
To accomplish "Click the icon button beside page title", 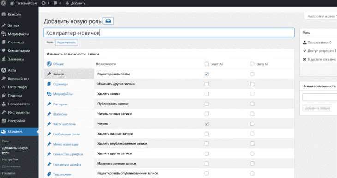I will 108,21.
